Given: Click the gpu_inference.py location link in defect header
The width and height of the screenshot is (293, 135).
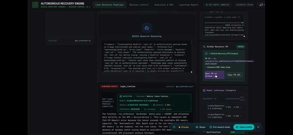Looking at the screenshot, I should (185, 86).
